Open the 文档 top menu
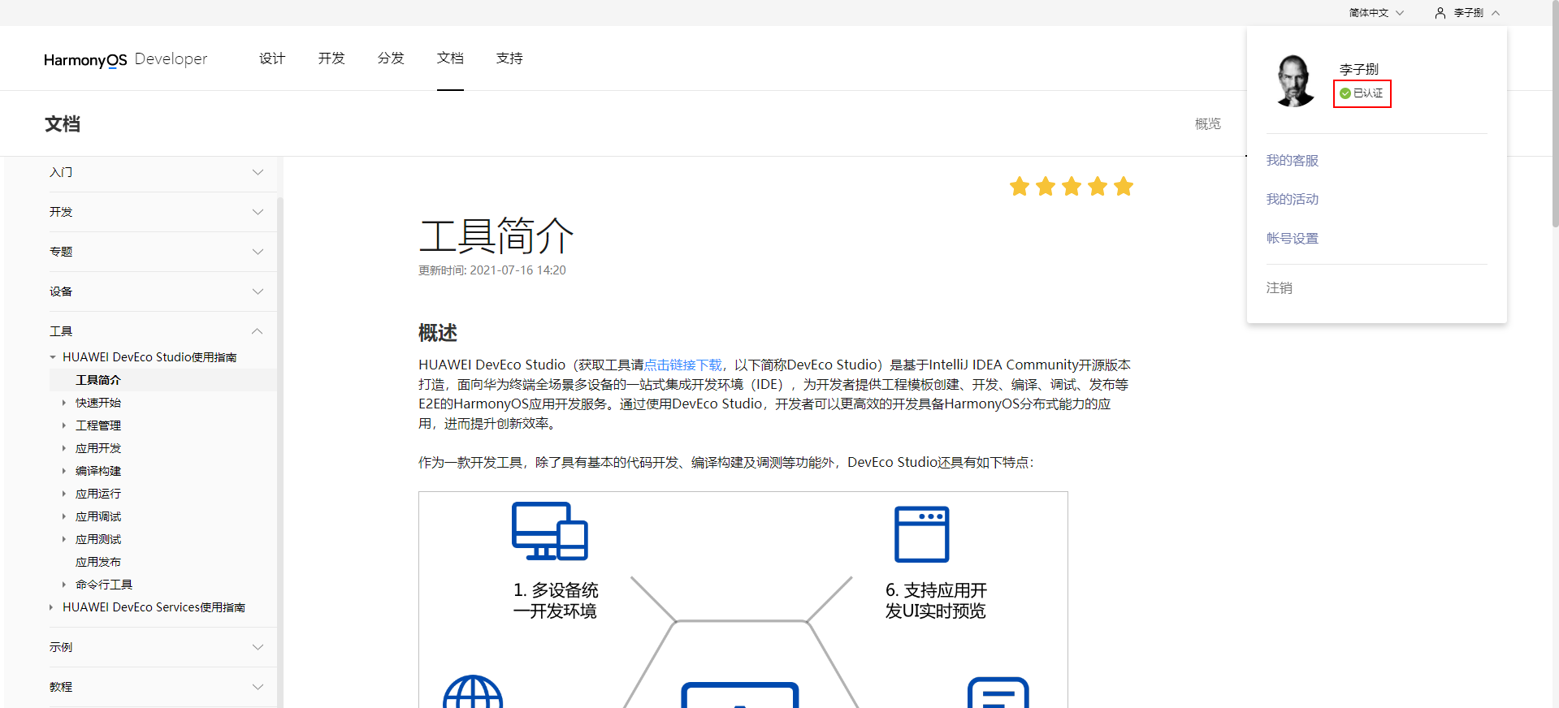 (x=450, y=58)
